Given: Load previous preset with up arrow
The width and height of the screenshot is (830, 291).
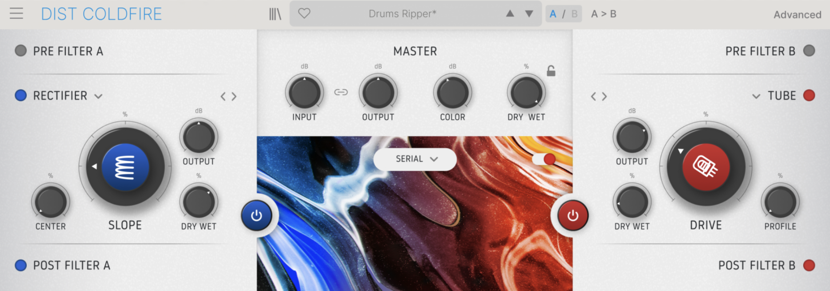Looking at the screenshot, I should tap(510, 14).
